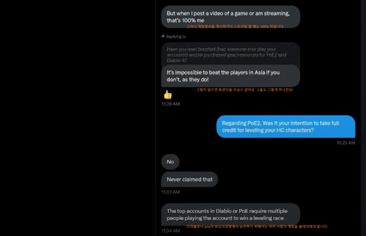Click the 11:34 AM timestamp

tap(170, 230)
